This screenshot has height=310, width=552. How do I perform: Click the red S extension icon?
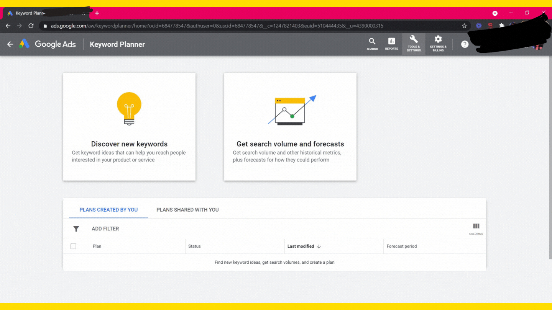point(490,26)
